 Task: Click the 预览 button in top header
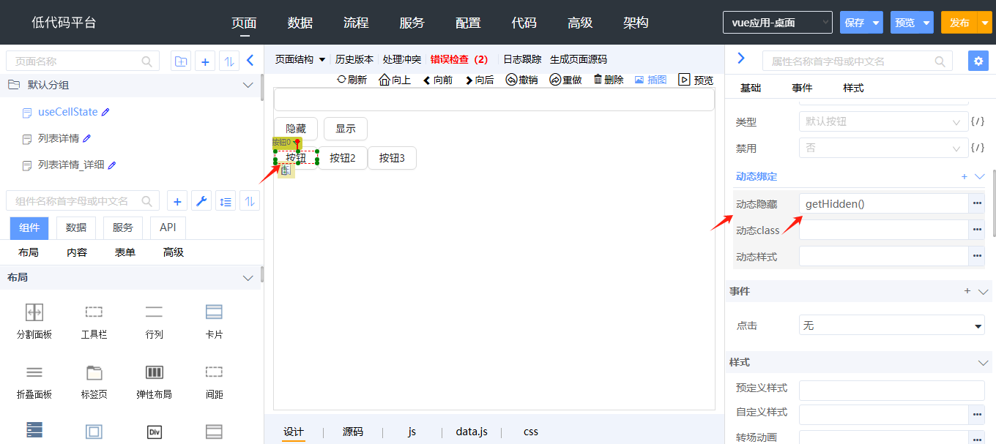(905, 23)
